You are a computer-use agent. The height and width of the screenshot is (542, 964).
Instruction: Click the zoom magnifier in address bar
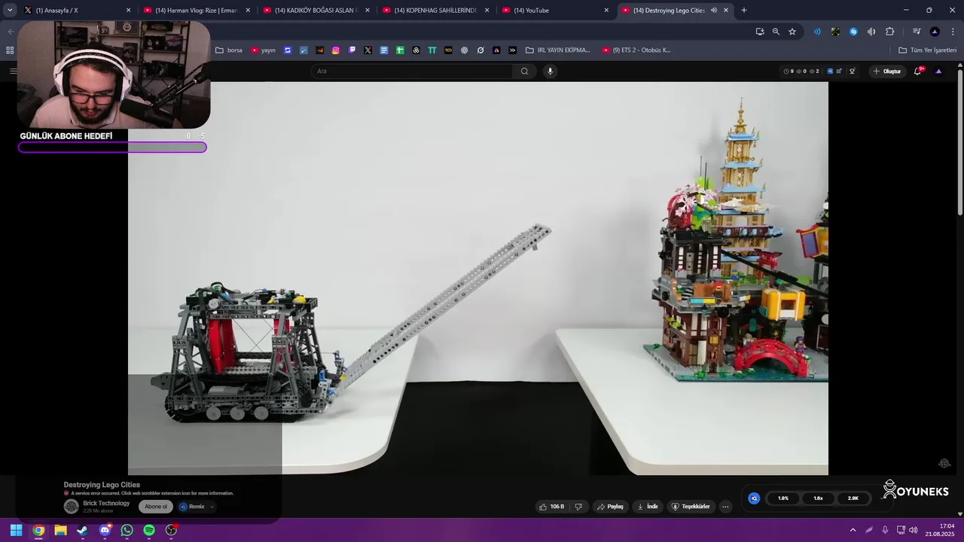[x=776, y=32]
